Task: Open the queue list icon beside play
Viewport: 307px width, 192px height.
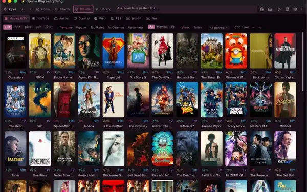Action: tap(287, 9)
